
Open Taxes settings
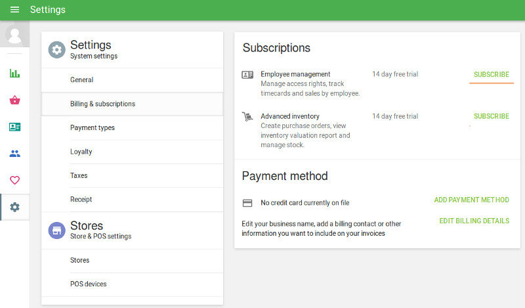79,175
